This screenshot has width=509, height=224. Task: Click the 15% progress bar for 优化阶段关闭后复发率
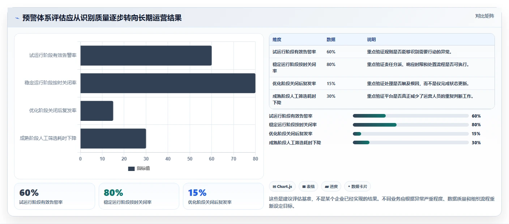tap(411, 134)
